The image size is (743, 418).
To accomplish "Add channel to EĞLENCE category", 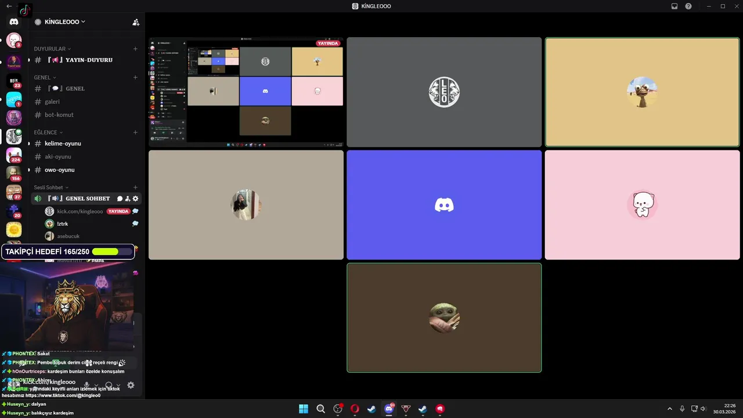I will click(135, 132).
